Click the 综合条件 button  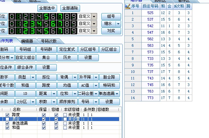[25, 67]
